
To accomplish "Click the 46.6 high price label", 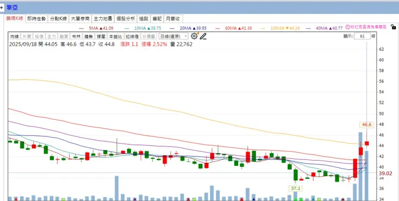I will (367, 124).
